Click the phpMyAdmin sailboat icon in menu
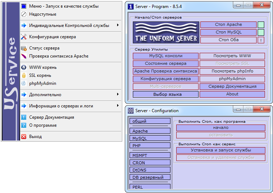273x193 pixels. pyautogui.click(x=24, y=83)
